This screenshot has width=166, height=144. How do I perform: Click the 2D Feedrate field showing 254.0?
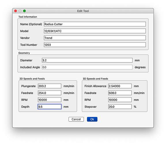pyautogui.click(x=50, y=93)
